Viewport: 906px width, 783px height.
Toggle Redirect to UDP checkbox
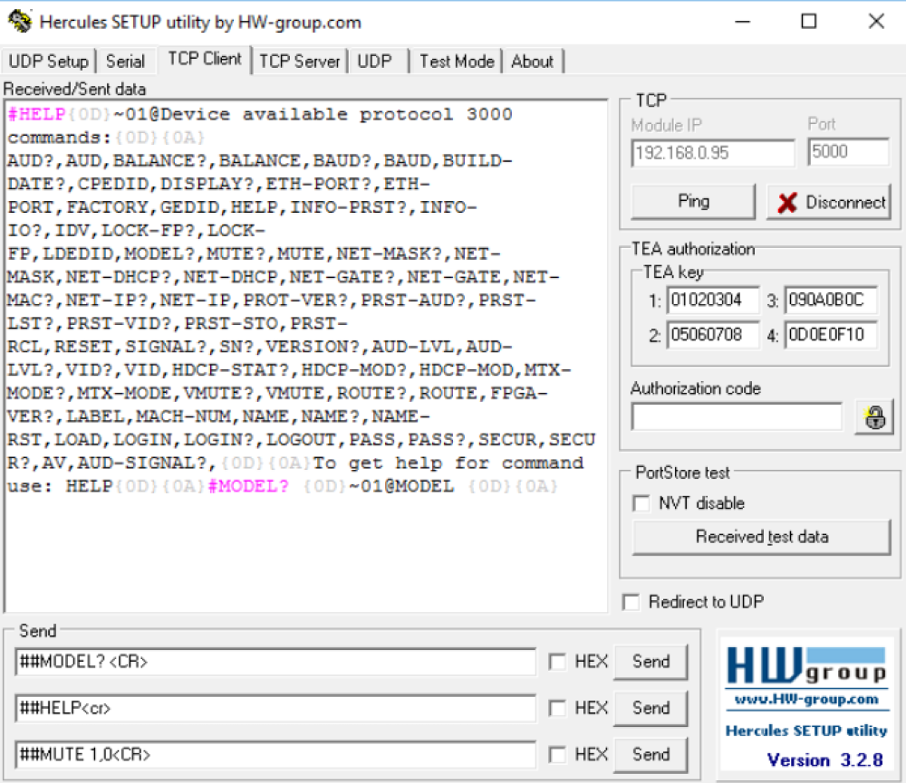point(631,602)
